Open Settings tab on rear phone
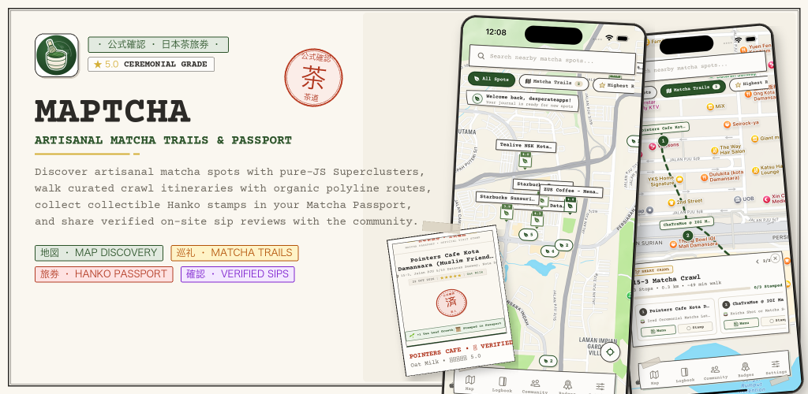The width and height of the screenshot is (808, 394). 776,366
